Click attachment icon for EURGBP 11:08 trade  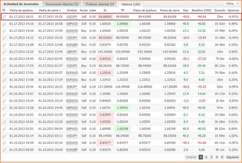(5, 45)
